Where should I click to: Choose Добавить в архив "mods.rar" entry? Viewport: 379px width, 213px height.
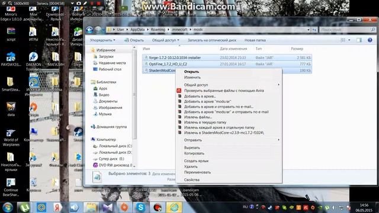pos(207,101)
